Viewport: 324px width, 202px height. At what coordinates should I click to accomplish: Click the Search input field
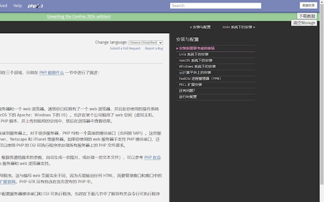(x=215, y=5)
